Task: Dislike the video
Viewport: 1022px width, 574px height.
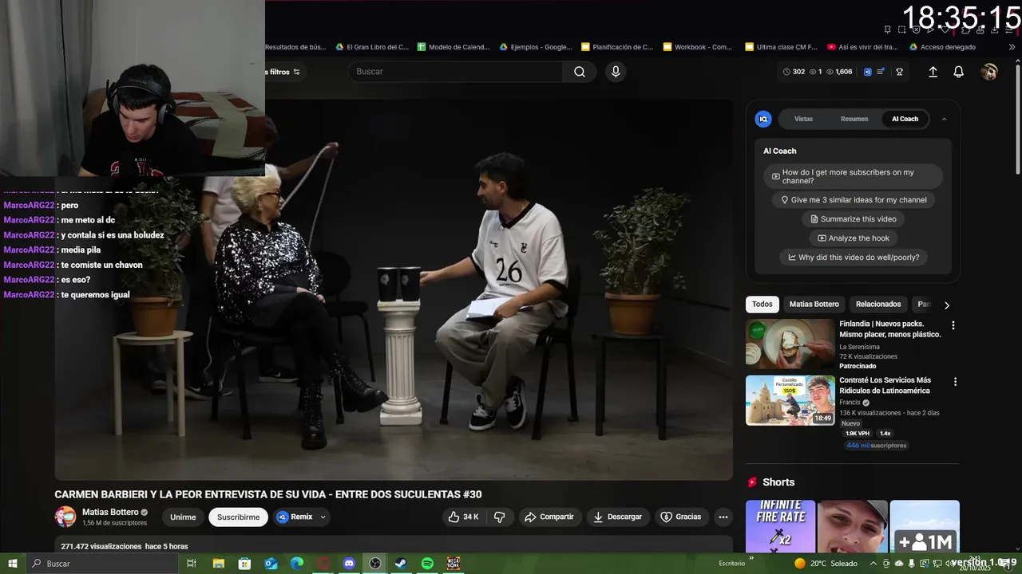Action: pyautogui.click(x=500, y=517)
